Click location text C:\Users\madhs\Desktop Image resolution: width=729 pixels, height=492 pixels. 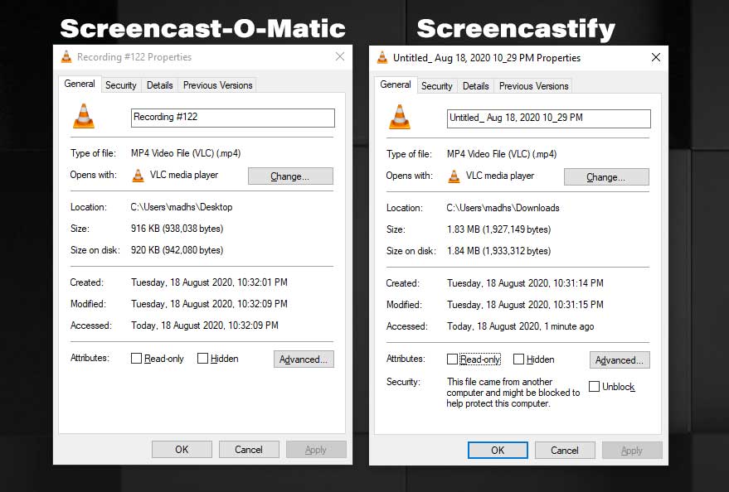(182, 207)
